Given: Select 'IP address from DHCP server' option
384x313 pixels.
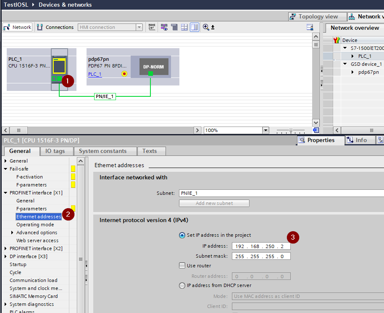Looking at the screenshot, I should [x=182, y=285].
